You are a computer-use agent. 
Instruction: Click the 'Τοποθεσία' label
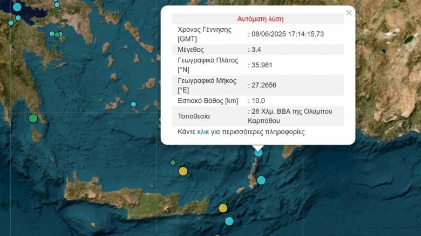[x=194, y=116]
